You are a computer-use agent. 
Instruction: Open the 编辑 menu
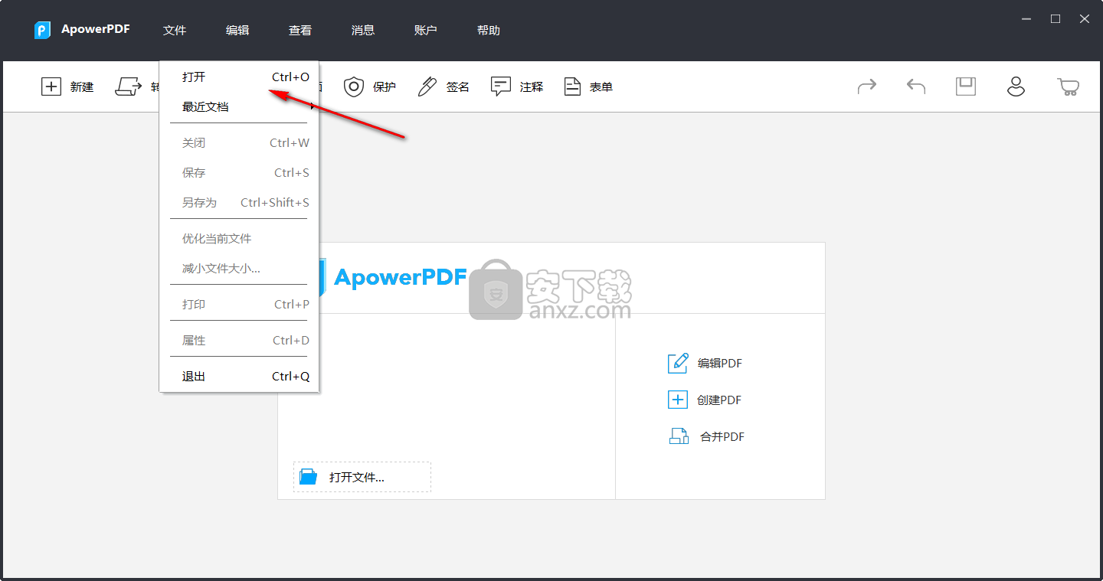237,31
